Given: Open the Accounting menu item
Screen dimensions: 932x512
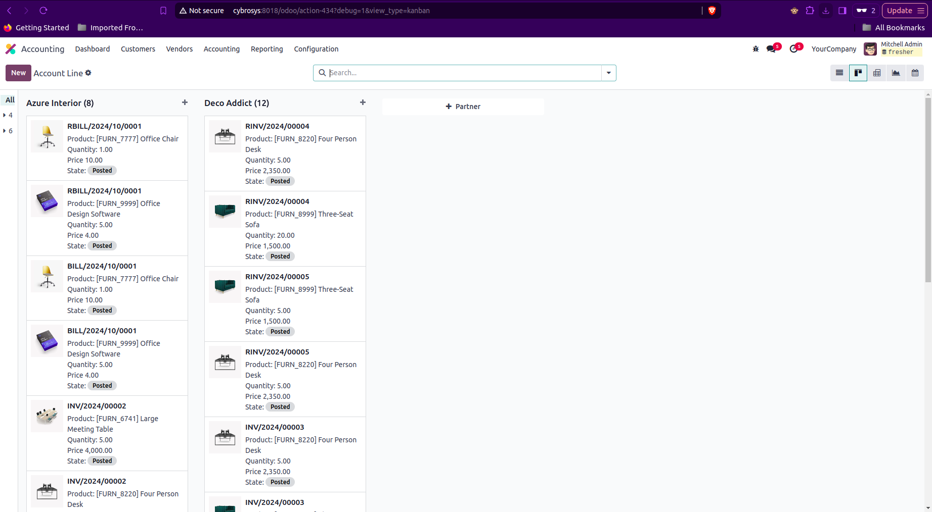Looking at the screenshot, I should 221,49.
